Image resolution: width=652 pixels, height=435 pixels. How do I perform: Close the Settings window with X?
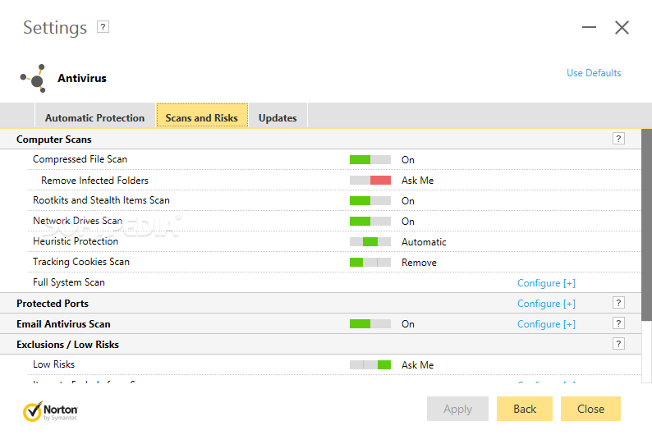[622, 27]
